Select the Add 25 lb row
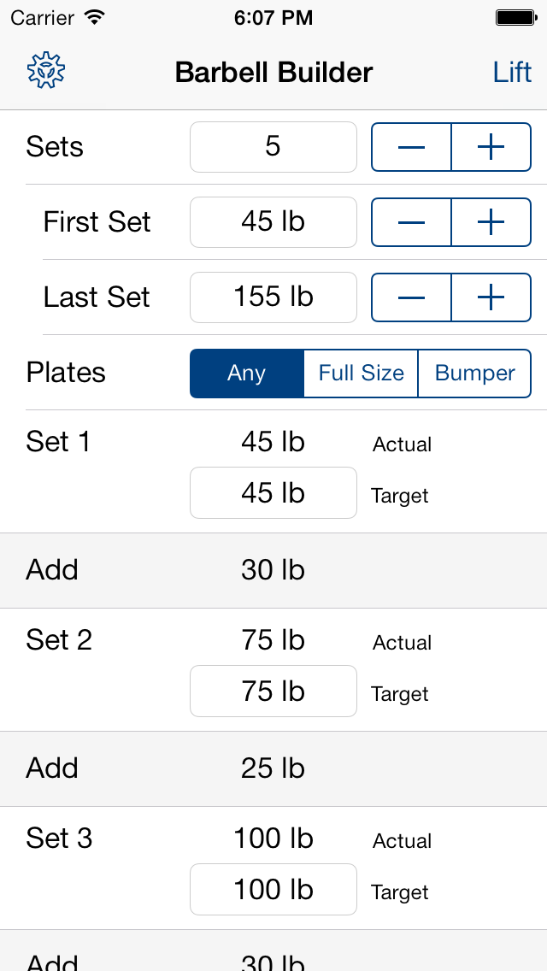Screen dimensions: 547x971 click(273, 768)
